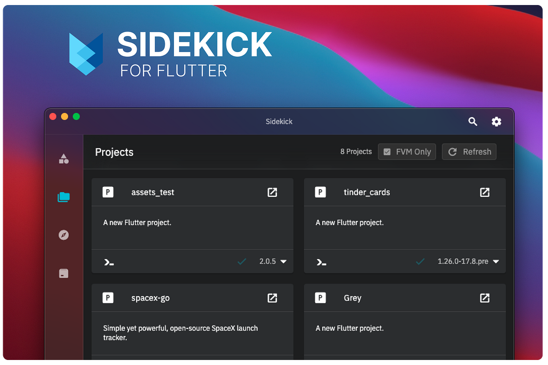Toggle the FVM Only filter
548x365 pixels.
407,152
